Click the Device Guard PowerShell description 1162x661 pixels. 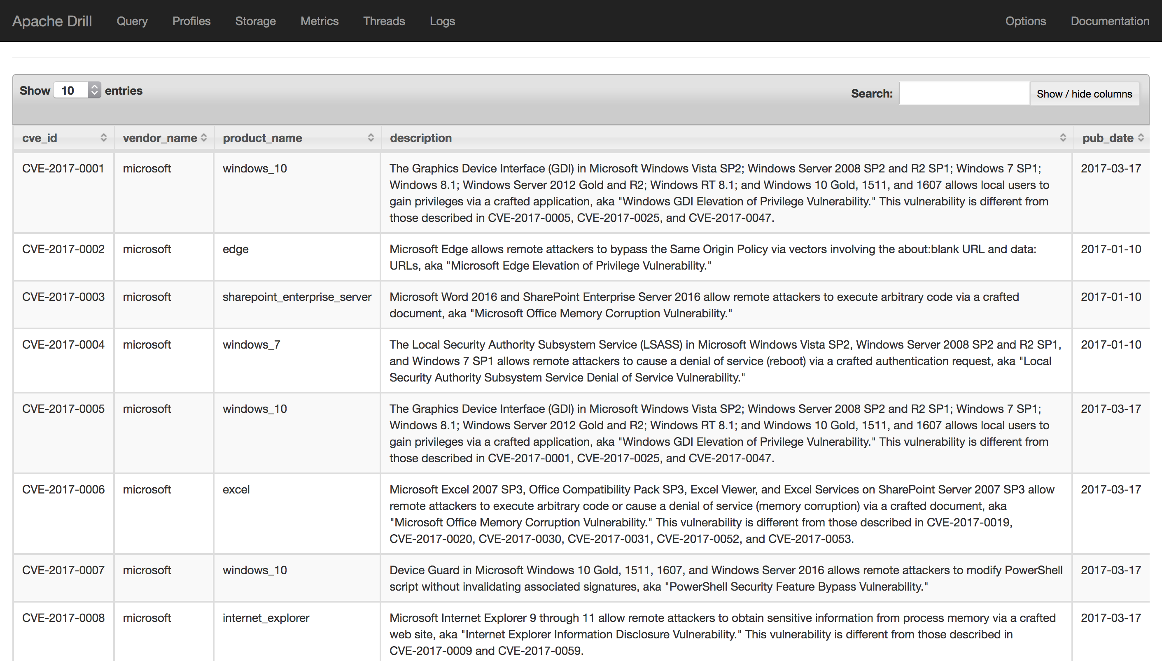tap(726, 578)
